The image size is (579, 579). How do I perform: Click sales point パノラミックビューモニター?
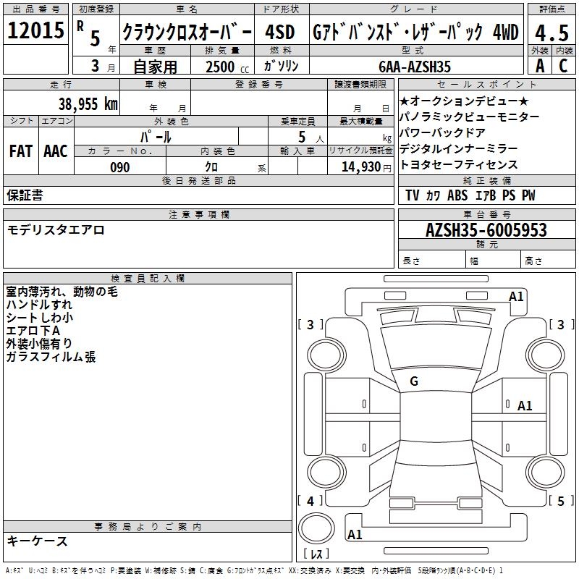pyautogui.click(x=469, y=117)
